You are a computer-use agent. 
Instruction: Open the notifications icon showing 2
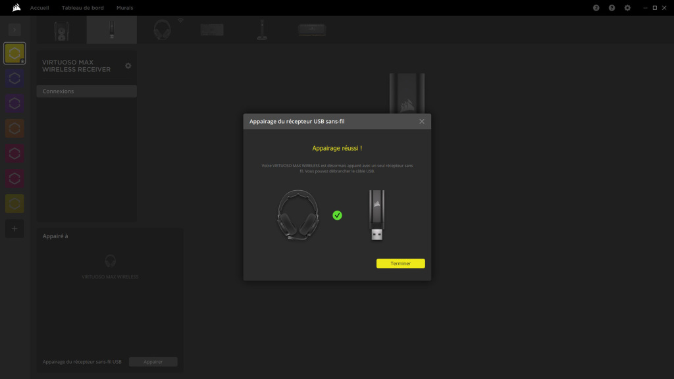596,8
